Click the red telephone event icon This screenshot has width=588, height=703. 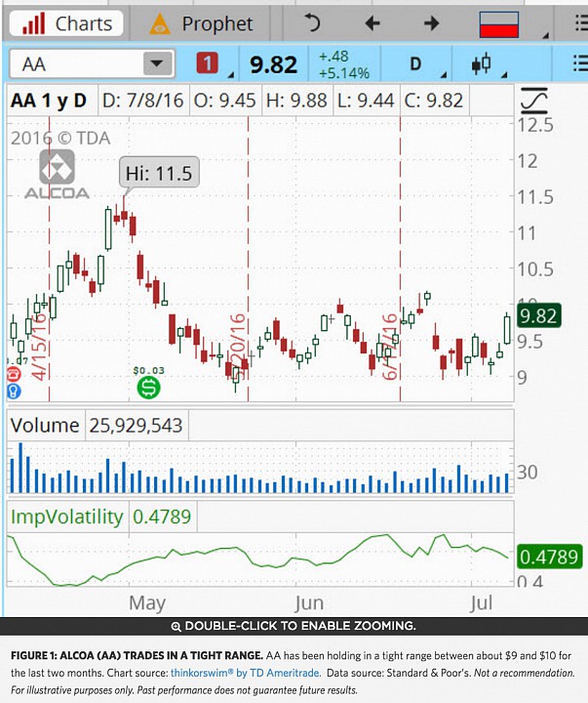tap(14, 374)
